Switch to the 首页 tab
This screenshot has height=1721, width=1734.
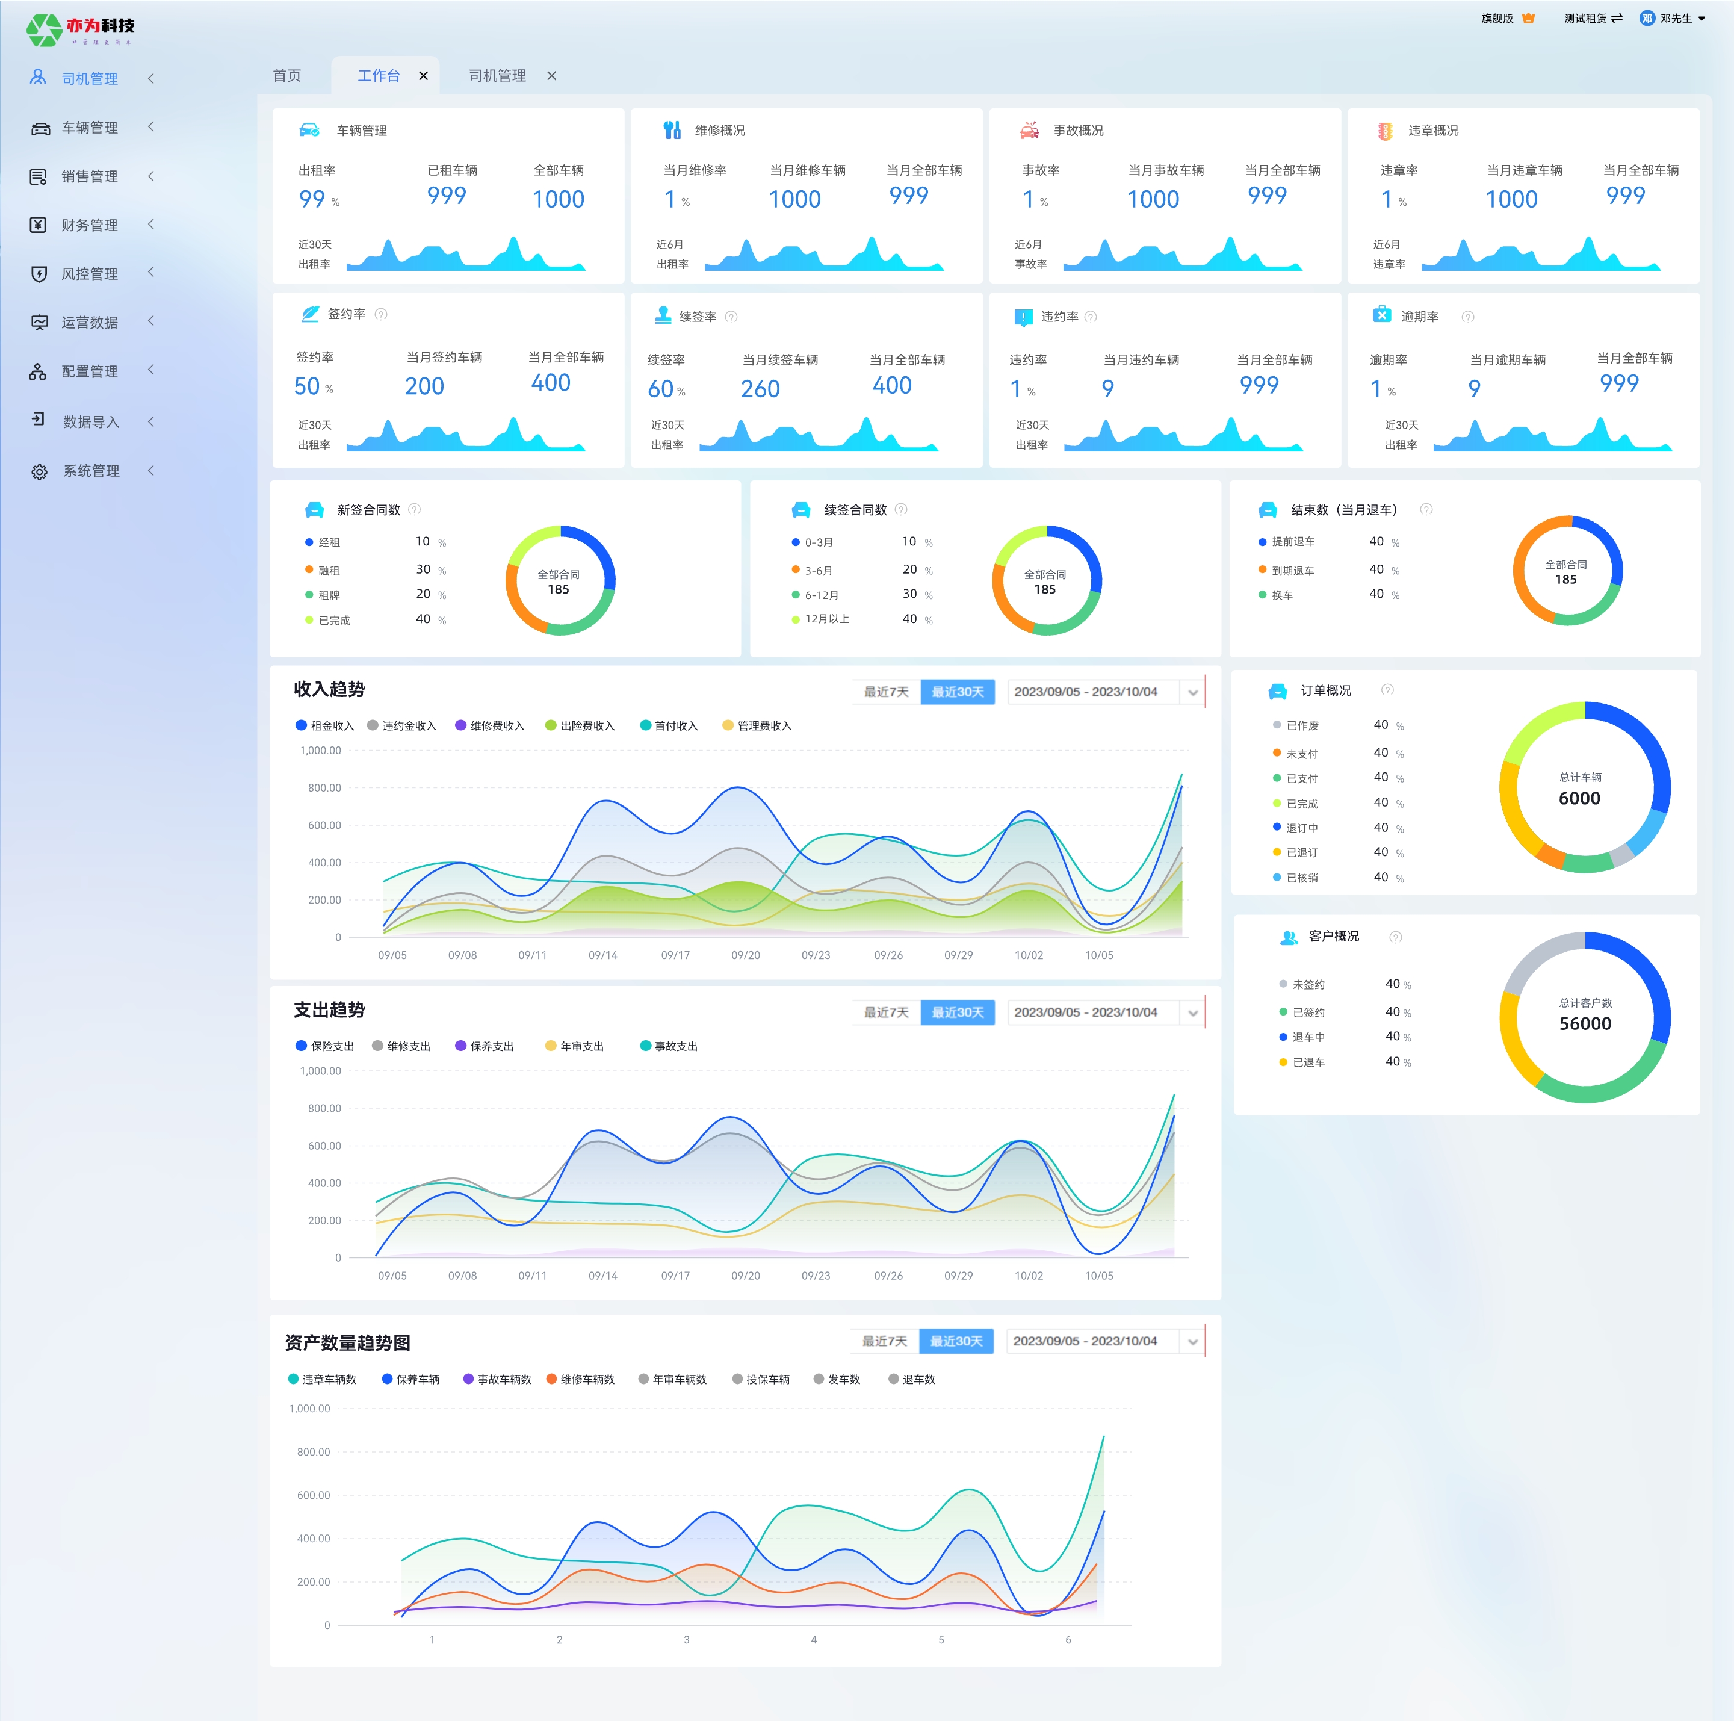pyautogui.click(x=287, y=75)
